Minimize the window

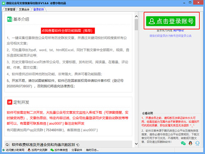coord(184,3)
